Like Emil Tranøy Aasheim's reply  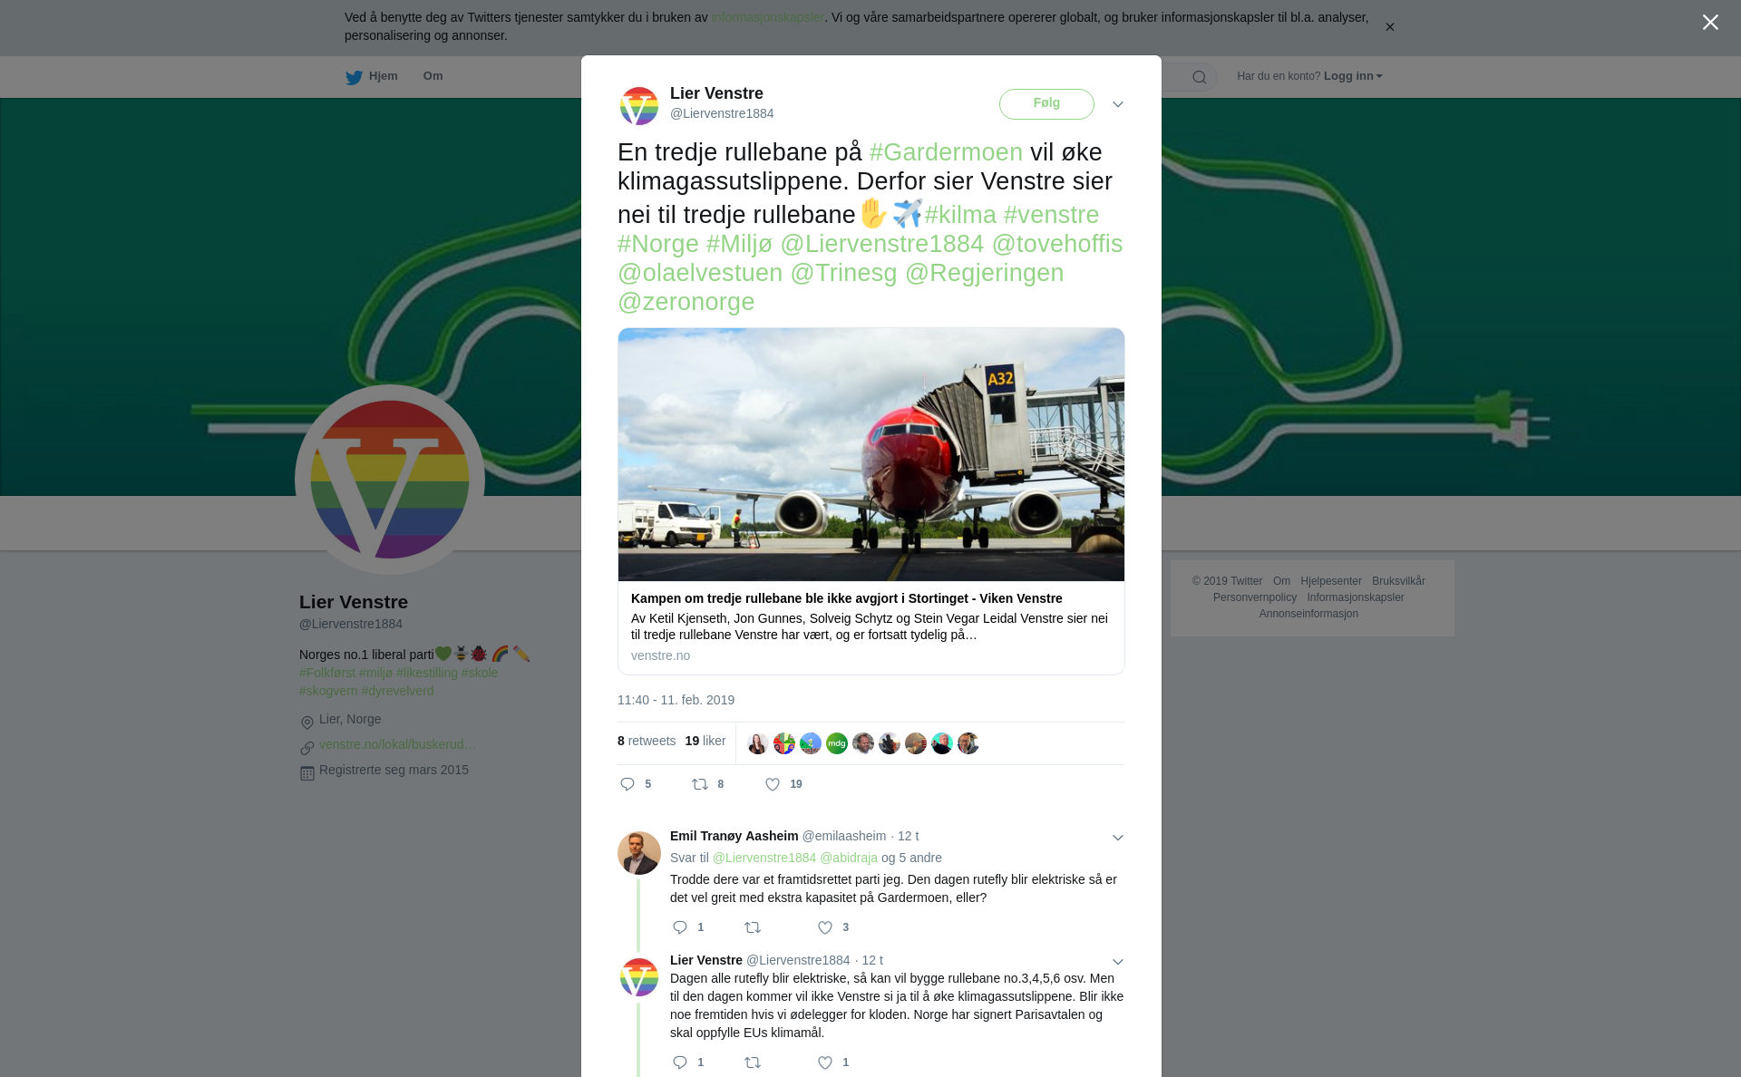tap(825, 927)
